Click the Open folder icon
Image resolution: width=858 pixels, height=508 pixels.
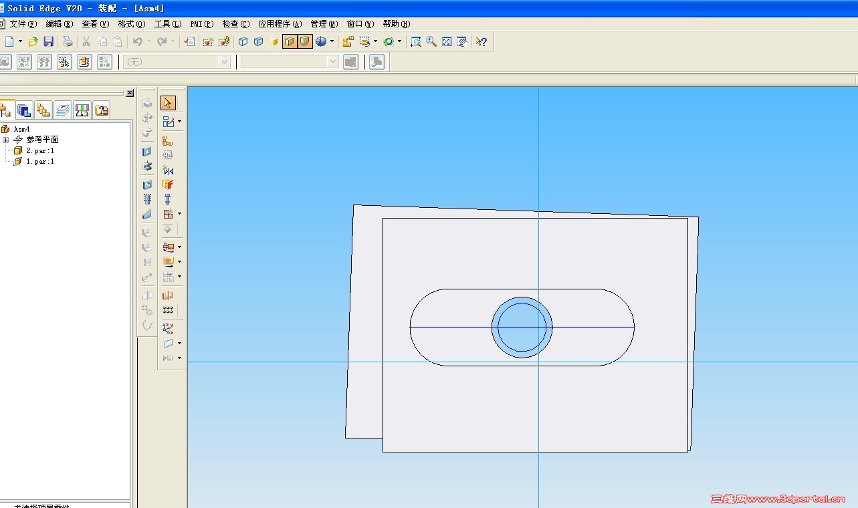click(x=33, y=41)
